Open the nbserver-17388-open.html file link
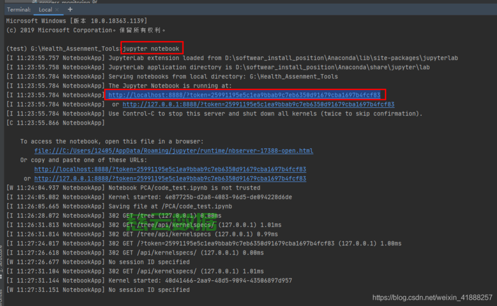The height and width of the screenshot is (306, 497). pos(174,151)
